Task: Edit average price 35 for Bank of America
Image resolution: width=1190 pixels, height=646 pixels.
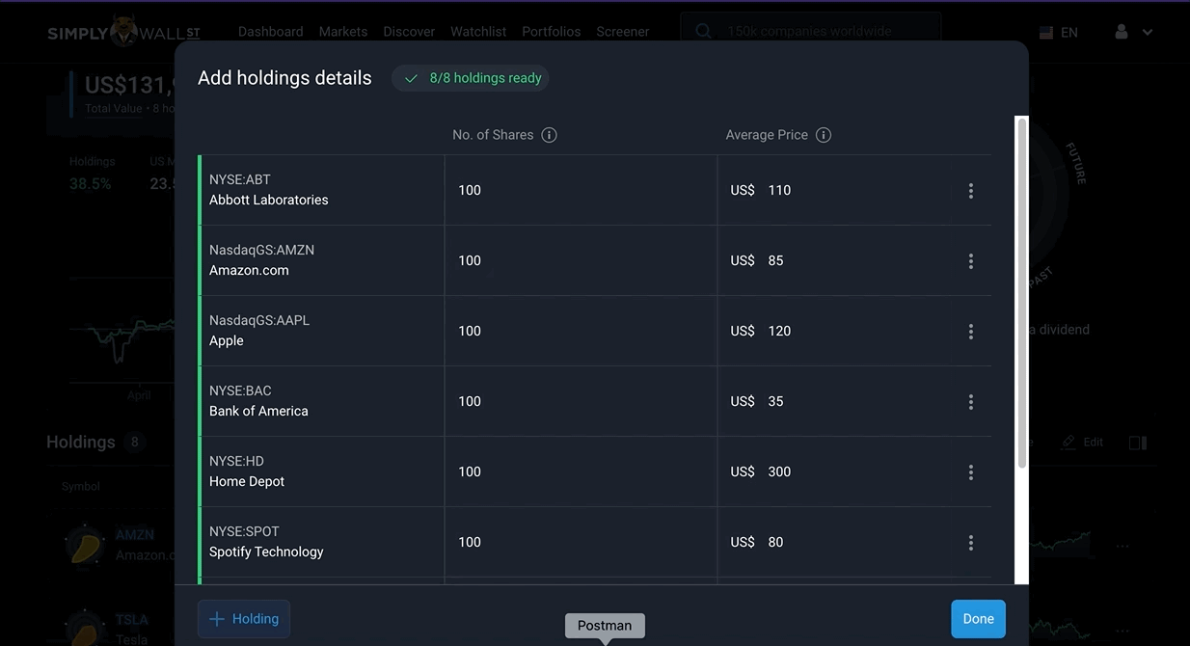Action: coord(835,401)
